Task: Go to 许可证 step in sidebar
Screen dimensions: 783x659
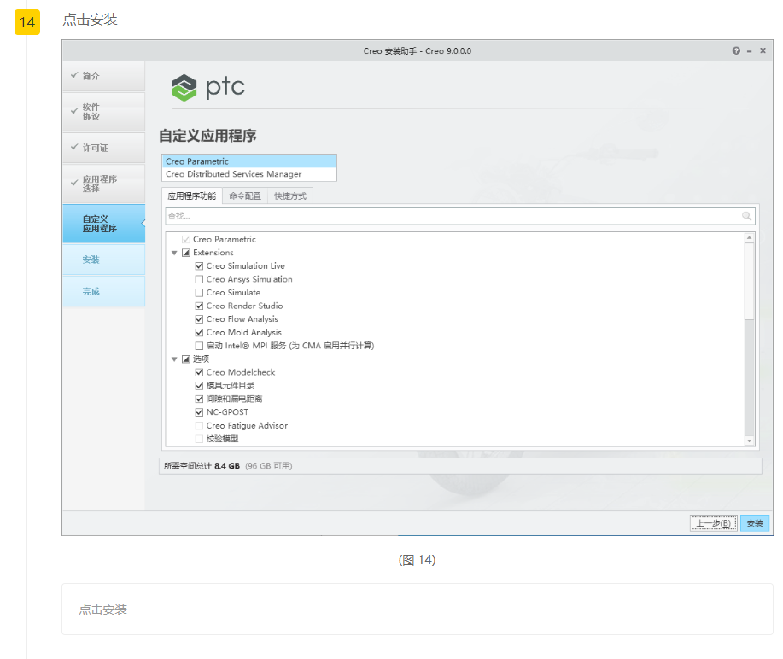Action: pyautogui.click(x=104, y=148)
